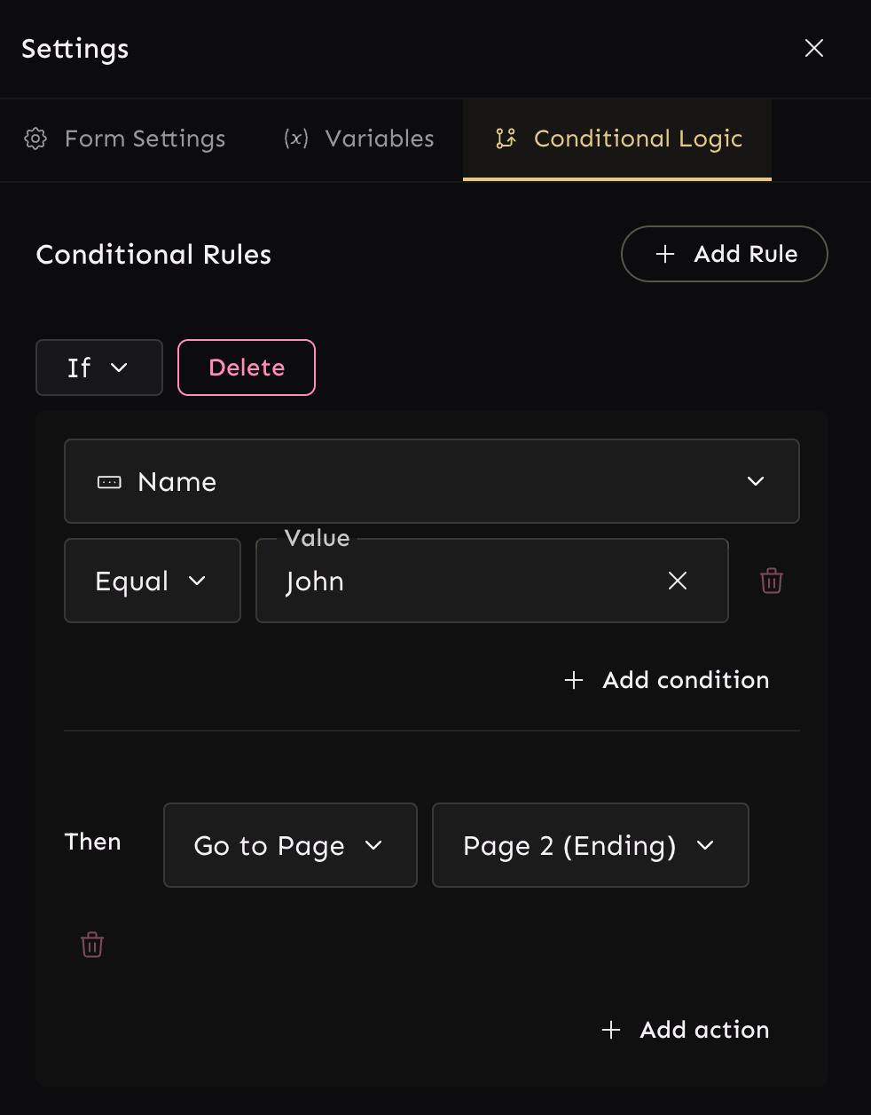Viewport: 871px width, 1115px height.
Task: Clear the John value with X icon
Action: [x=678, y=581]
